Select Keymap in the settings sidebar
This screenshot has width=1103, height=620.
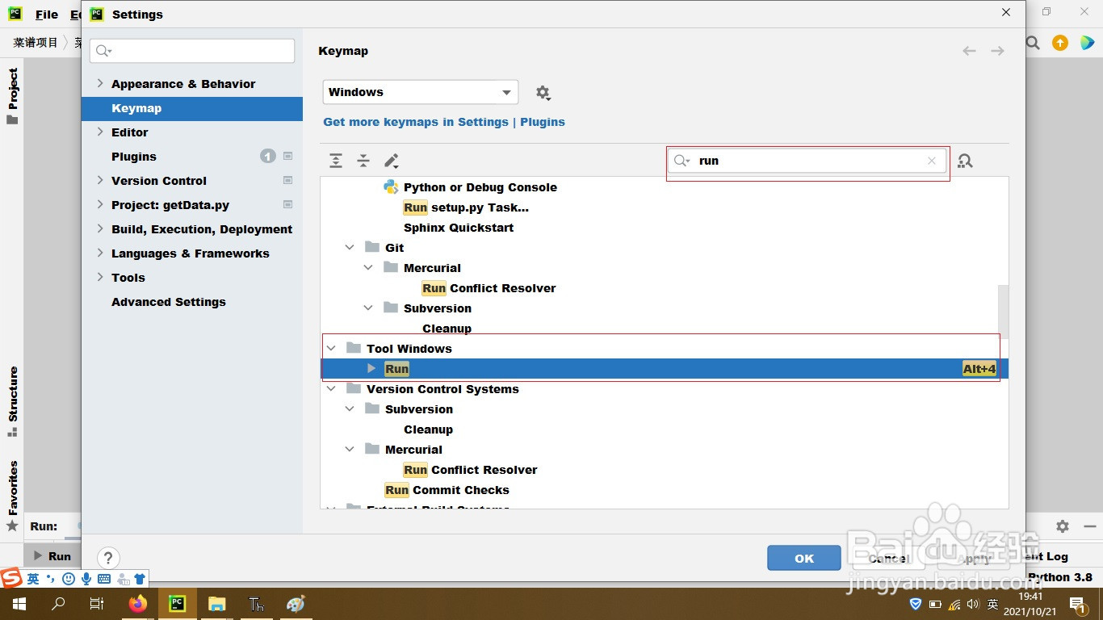tap(192, 108)
